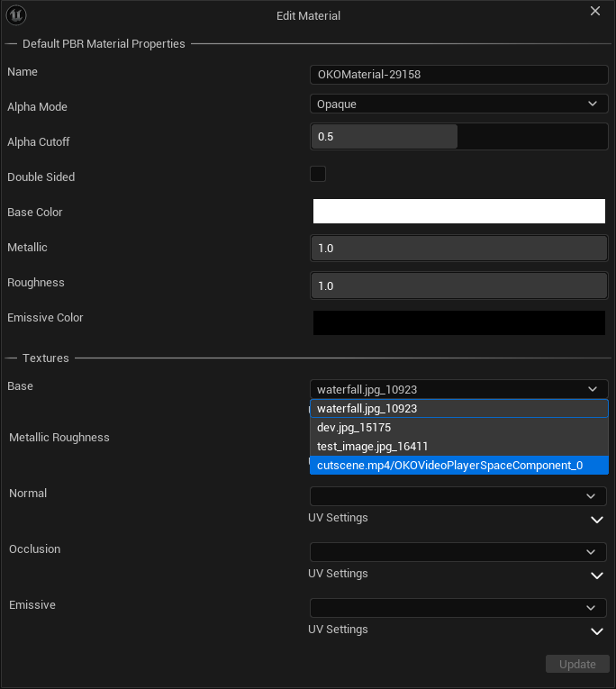This screenshot has height=689, width=616.
Task: Open the Emissive texture dropdown
Action: 457,608
